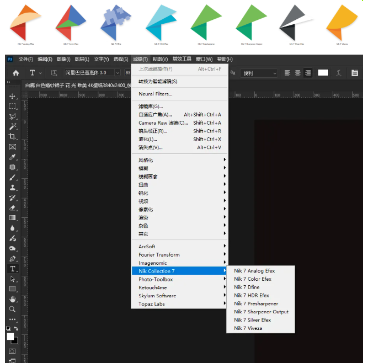Click the Photoshop Ps logo icon
The image size is (368, 363).
pos(10,59)
